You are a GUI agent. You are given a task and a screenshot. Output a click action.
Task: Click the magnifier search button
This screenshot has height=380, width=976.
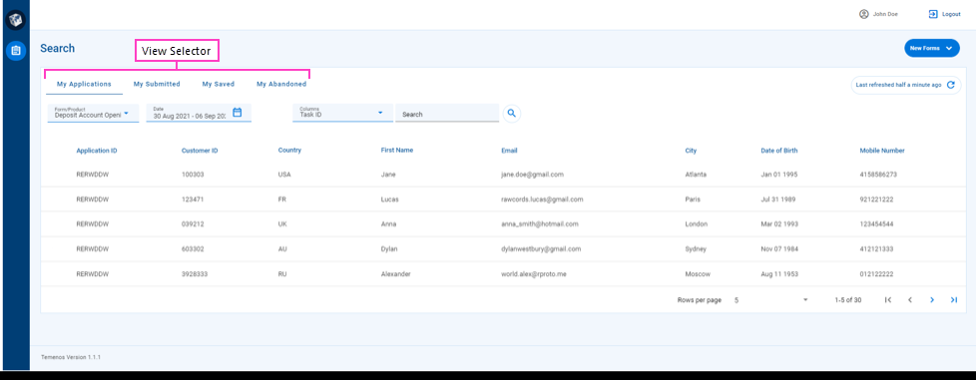[512, 113]
